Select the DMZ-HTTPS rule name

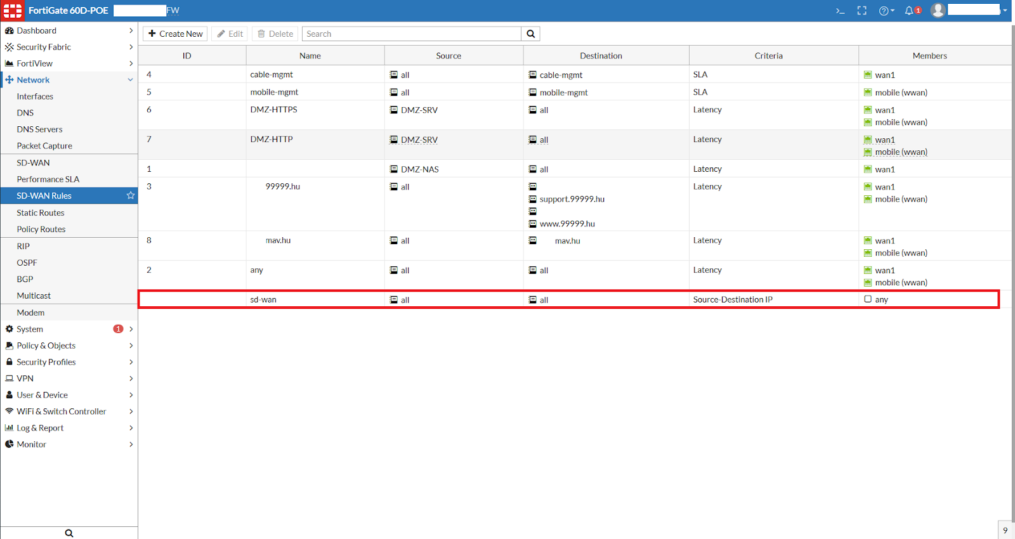(x=273, y=110)
